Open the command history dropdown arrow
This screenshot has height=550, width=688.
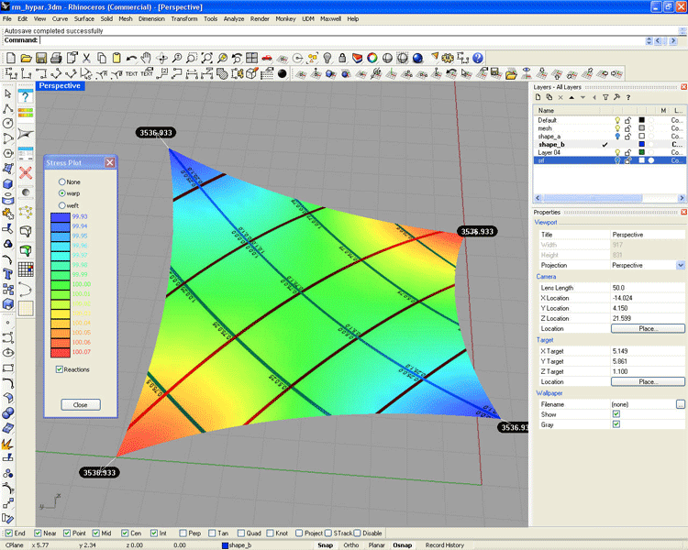[x=649, y=40]
